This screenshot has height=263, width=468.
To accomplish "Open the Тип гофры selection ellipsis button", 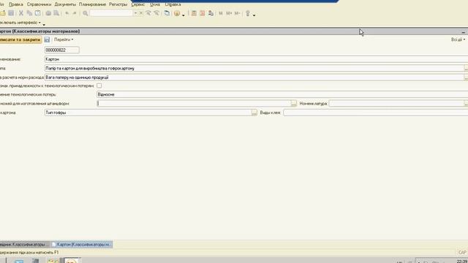I will pos(254,113).
